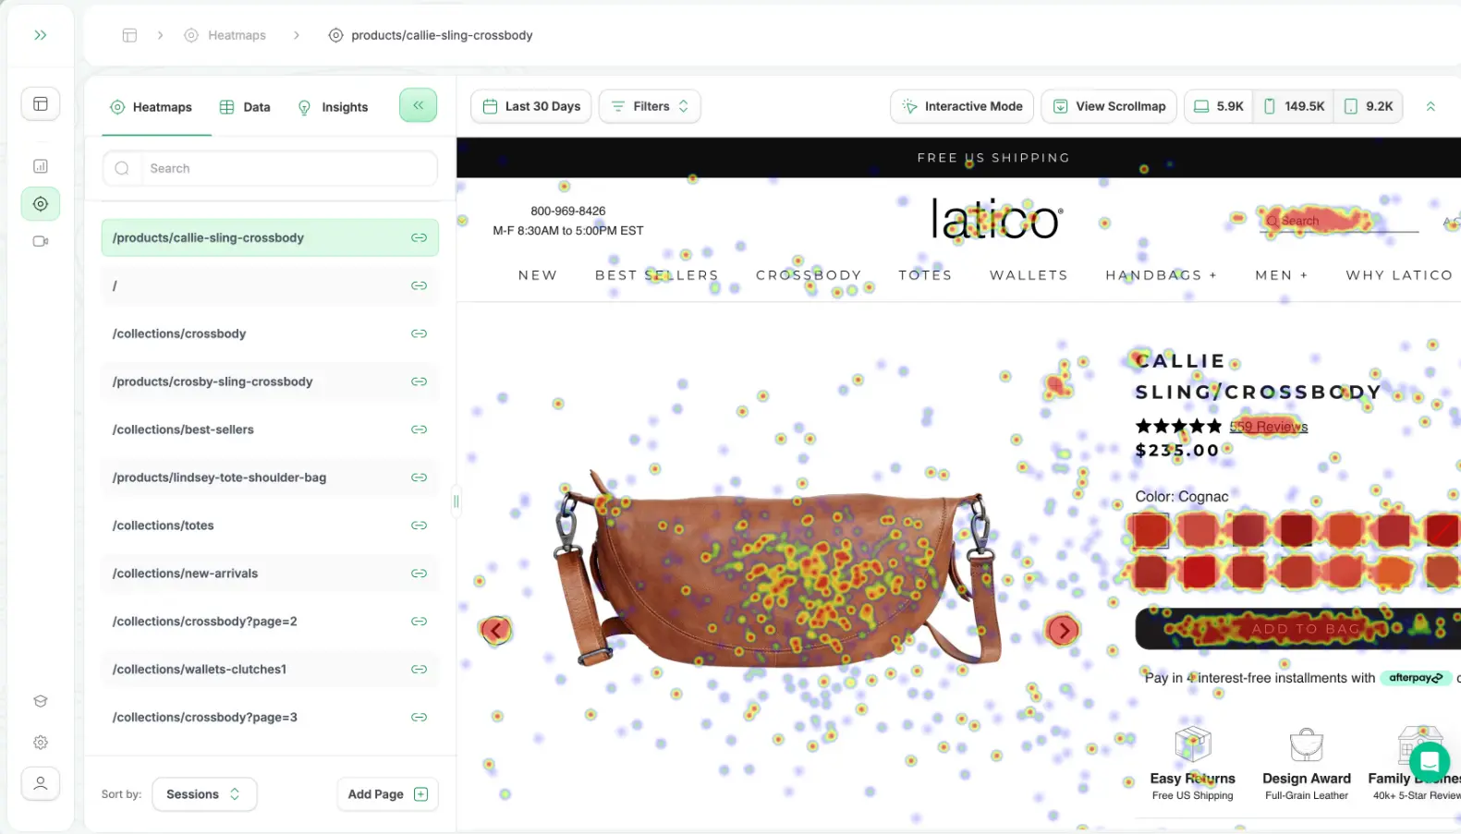Collapse the top toolbar with up chevron
The width and height of the screenshot is (1461, 834).
[1431, 106]
